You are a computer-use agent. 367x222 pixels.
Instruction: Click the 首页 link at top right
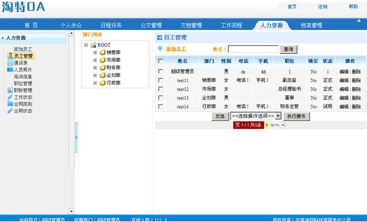292,7
